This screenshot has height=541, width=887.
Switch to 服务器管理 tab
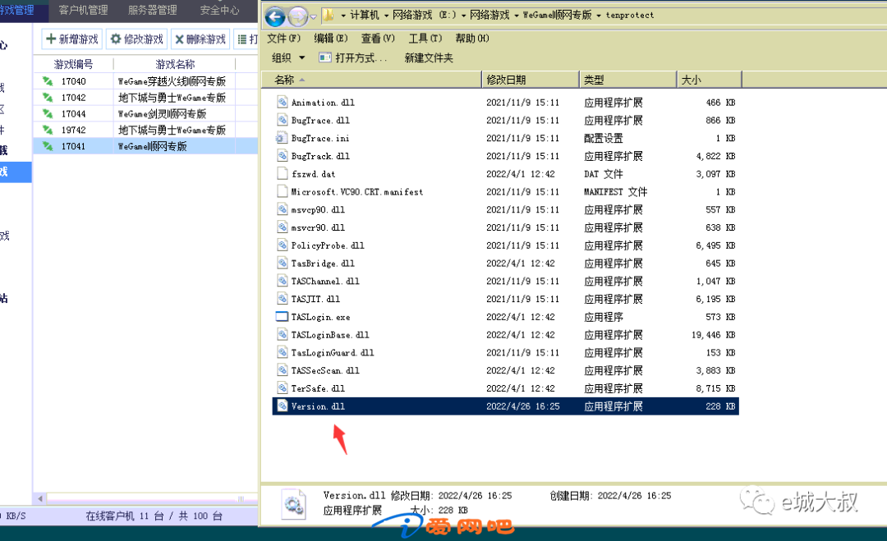click(x=152, y=10)
